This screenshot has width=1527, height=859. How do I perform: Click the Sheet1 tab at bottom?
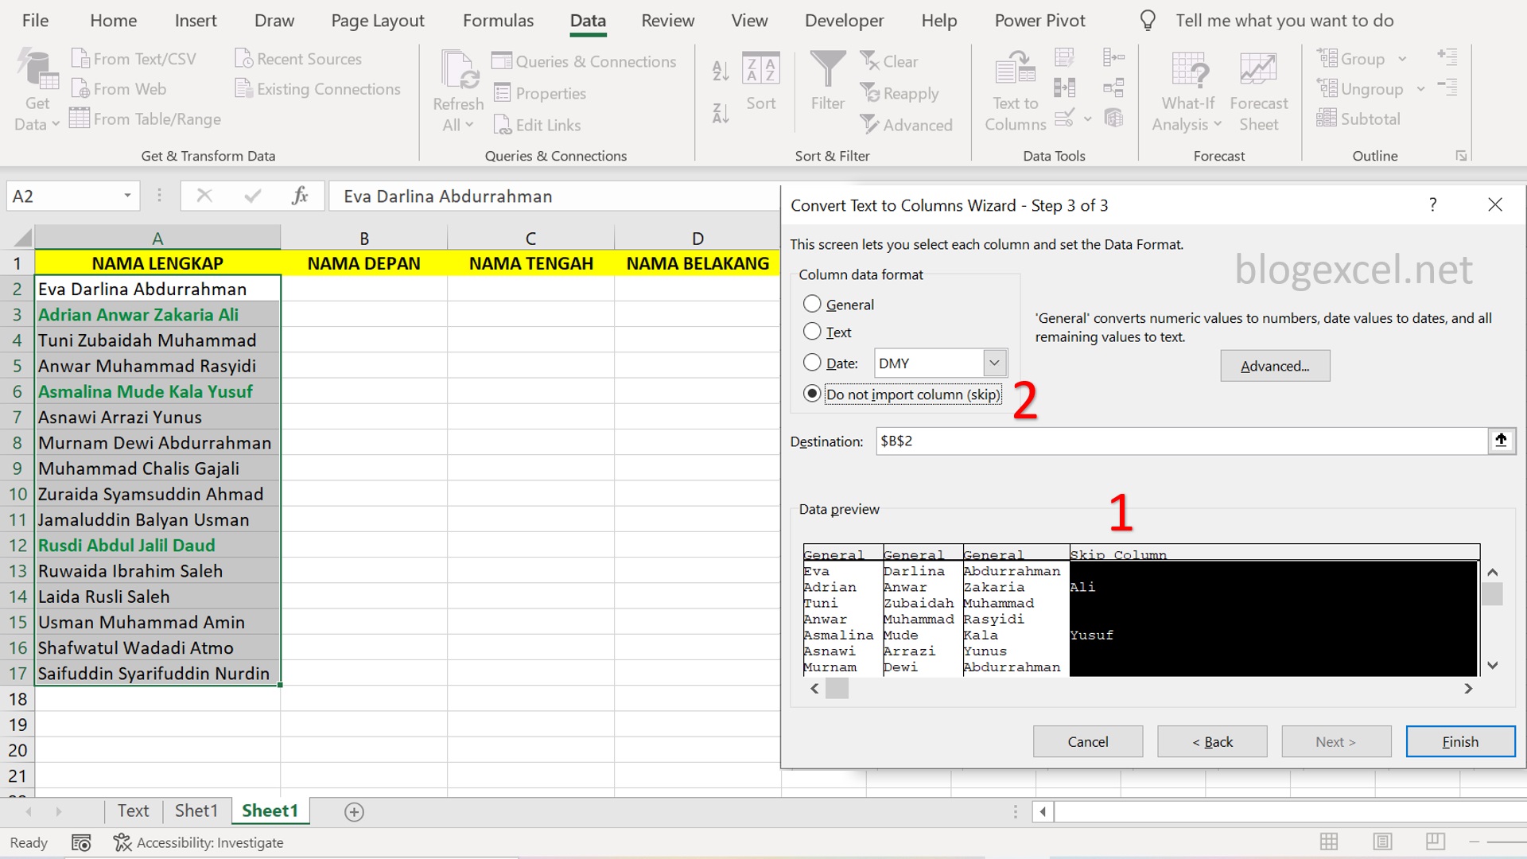(270, 810)
